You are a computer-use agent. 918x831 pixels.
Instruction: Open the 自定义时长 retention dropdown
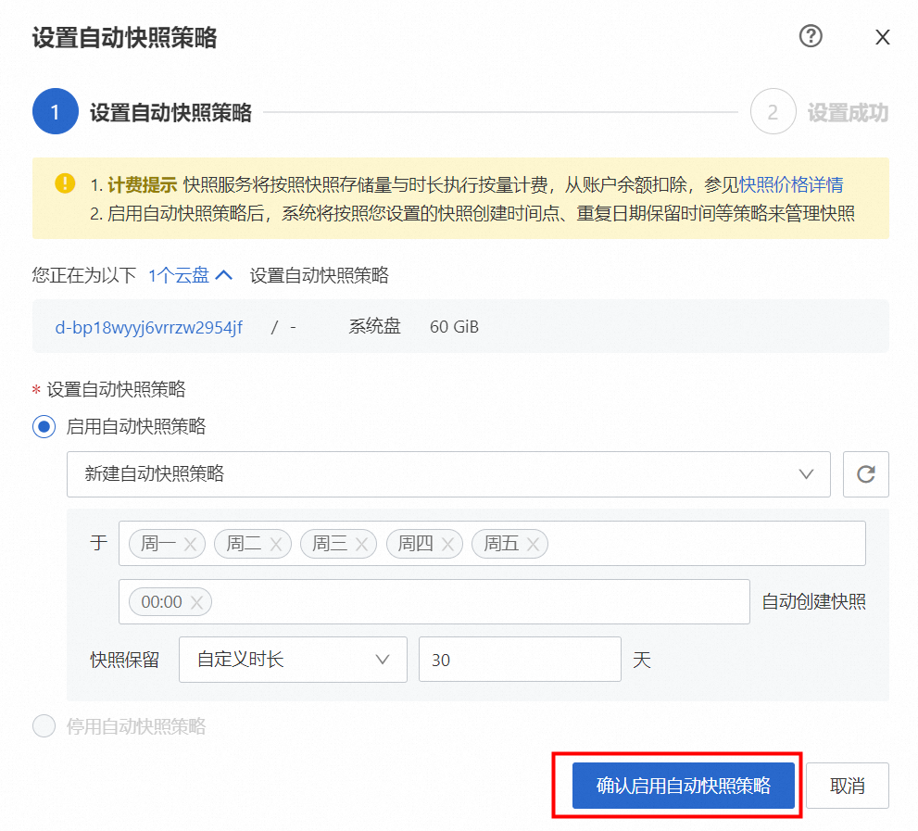pyautogui.click(x=293, y=660)
